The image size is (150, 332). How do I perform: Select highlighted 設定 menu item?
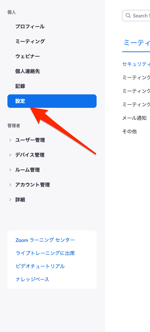pos(52,101)
